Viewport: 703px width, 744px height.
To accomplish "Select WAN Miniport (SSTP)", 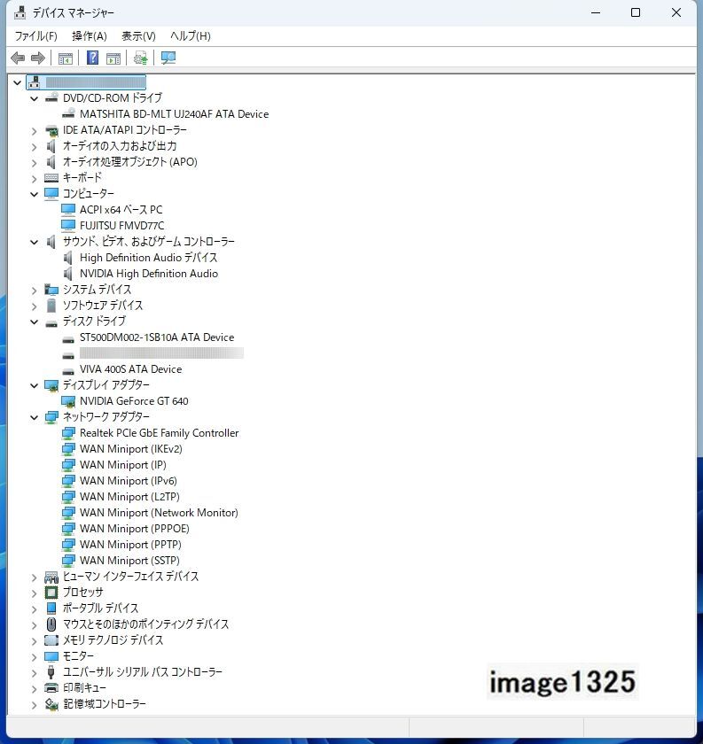I will (x=129, y=561).
